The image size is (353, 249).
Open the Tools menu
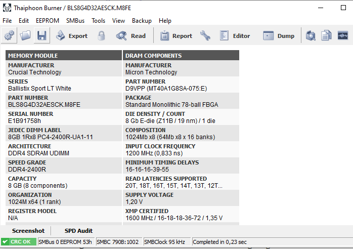pos(99,21)
